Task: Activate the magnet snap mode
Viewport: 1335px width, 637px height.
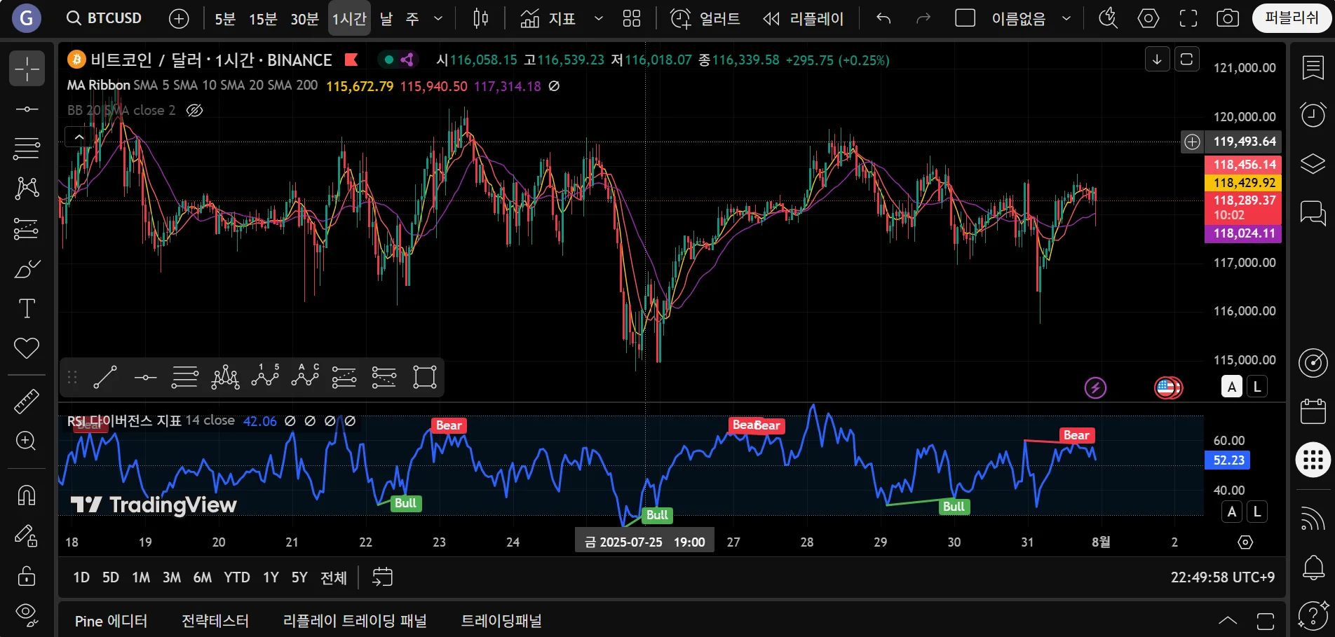Action: (x=27, y=495)
